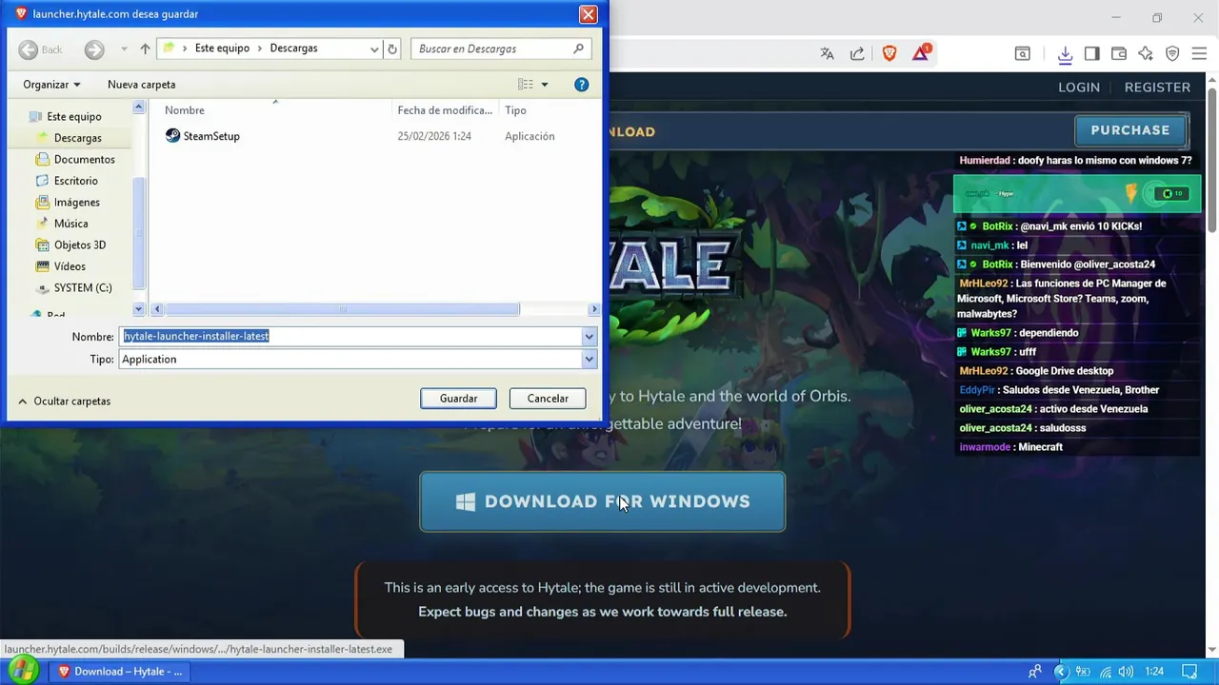The height and width of the screenshot is (685, 1219).
Task: Click the translate page icon
Action: (827, 53)
